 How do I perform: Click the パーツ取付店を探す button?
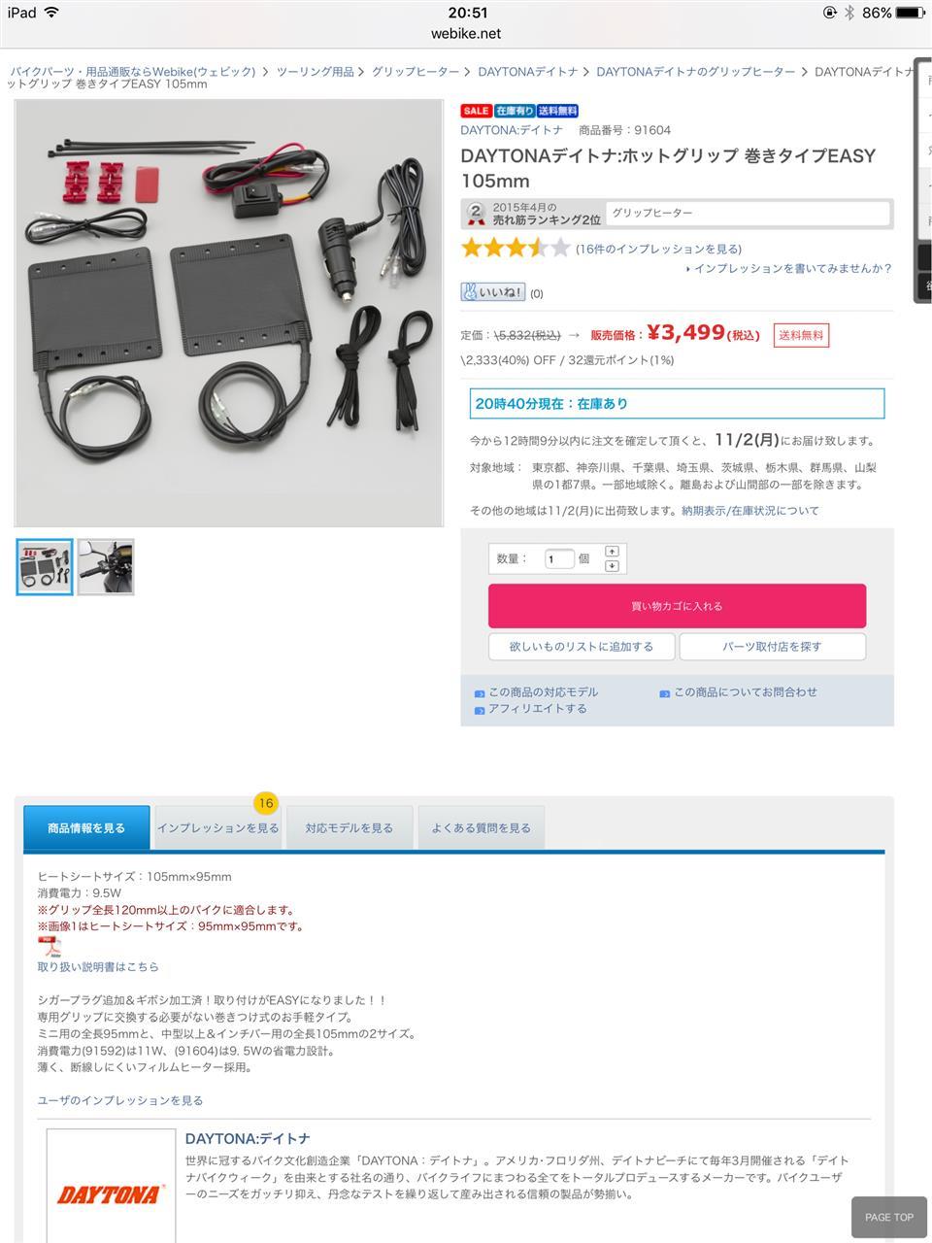[772, 646]
